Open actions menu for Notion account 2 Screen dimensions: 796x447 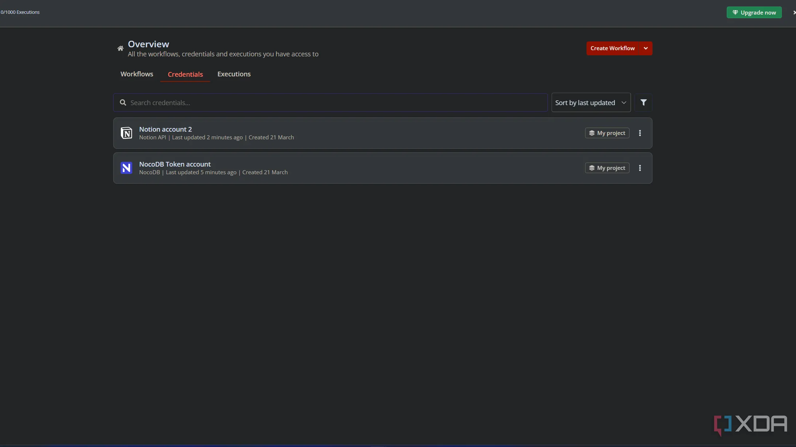click(640, 133)
